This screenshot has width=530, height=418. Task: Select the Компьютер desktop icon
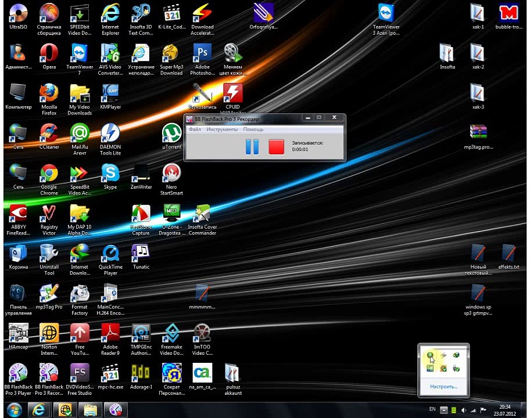click(18, 96)
